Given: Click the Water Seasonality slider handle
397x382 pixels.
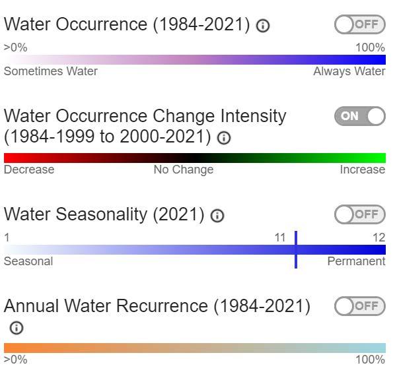Looking at the screenshot, I should tap(295, 249).
